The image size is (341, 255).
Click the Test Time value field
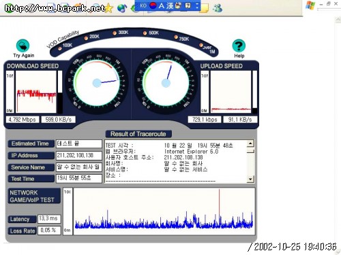79,178
